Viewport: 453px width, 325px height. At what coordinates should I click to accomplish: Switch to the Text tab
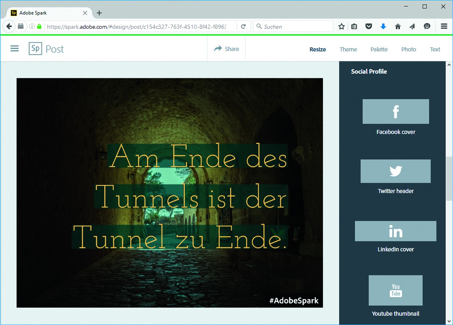(x=435, y=49)
